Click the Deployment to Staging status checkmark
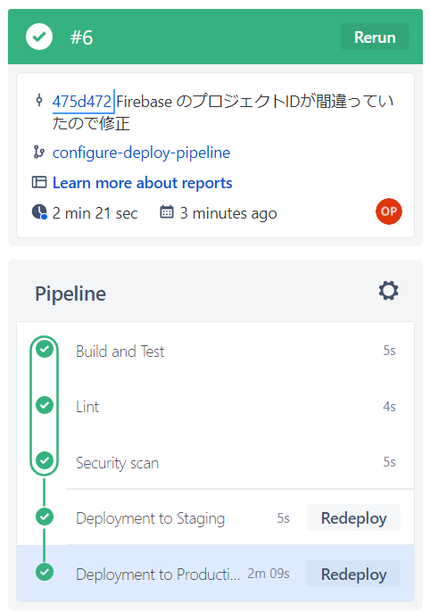Screen dimensions: 430x612 45,517
